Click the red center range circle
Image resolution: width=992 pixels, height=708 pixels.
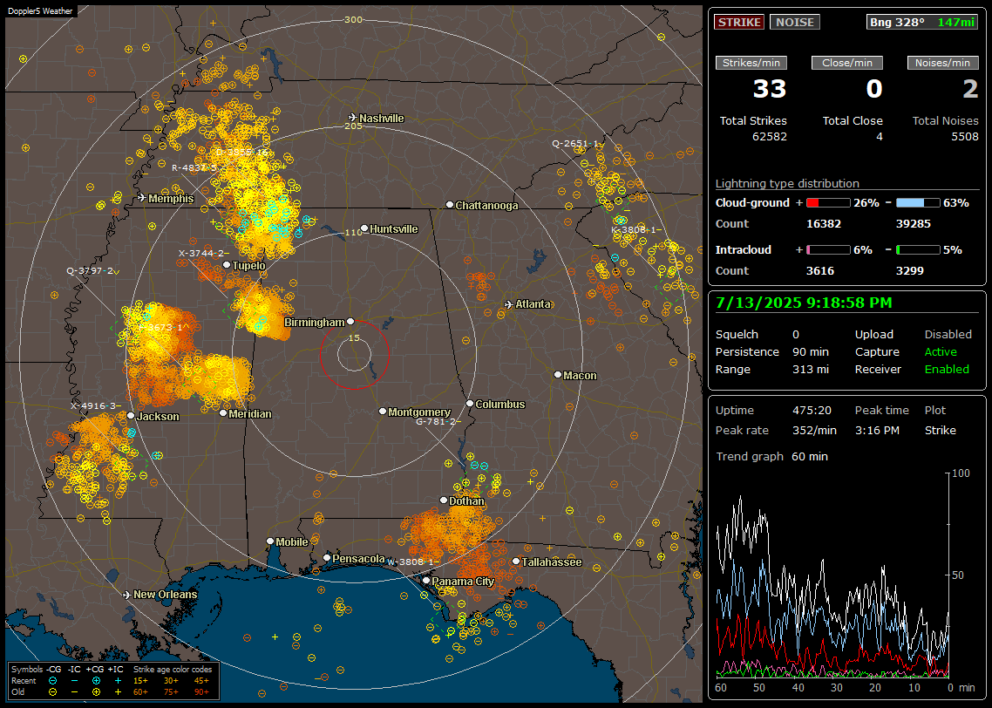(x=354, y=354)
